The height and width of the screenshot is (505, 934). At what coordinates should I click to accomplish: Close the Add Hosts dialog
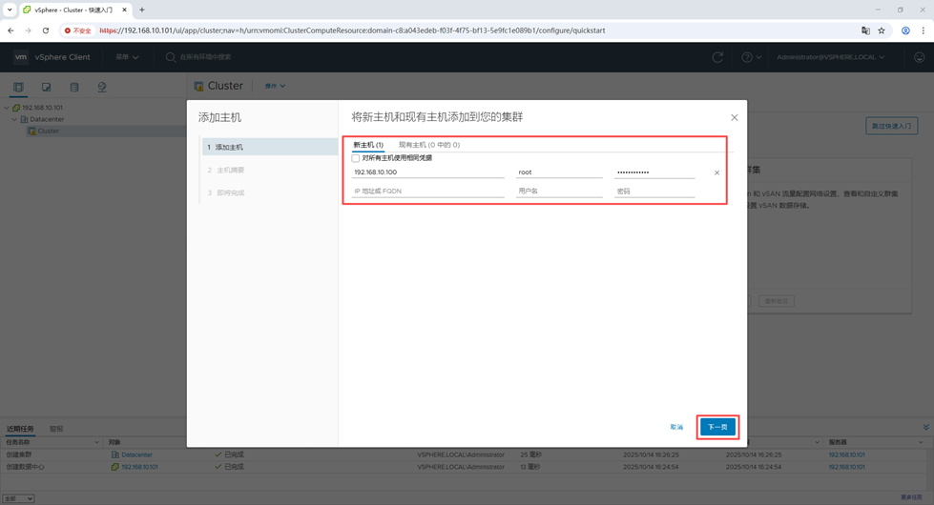point(734,117)
